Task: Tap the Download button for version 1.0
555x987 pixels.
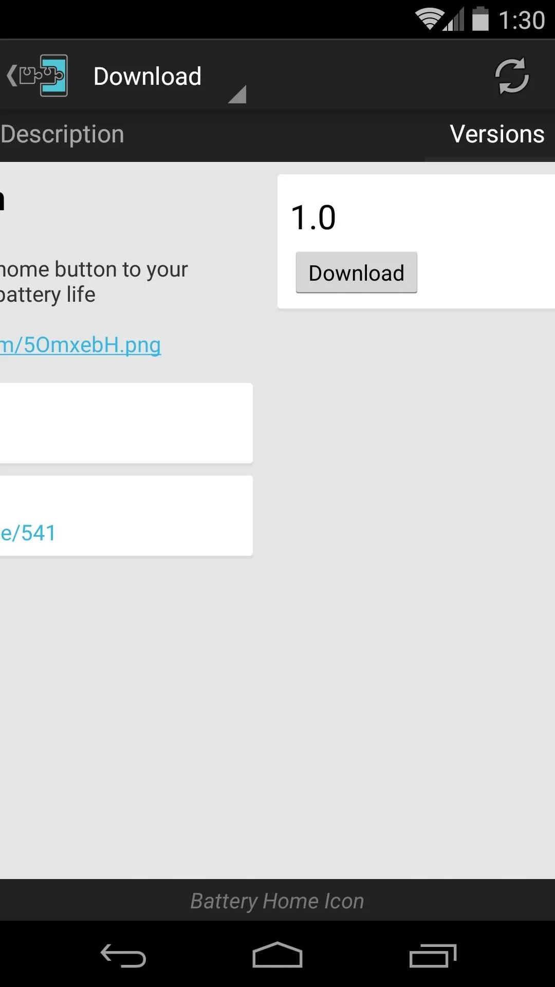Action: click(356, 273)
